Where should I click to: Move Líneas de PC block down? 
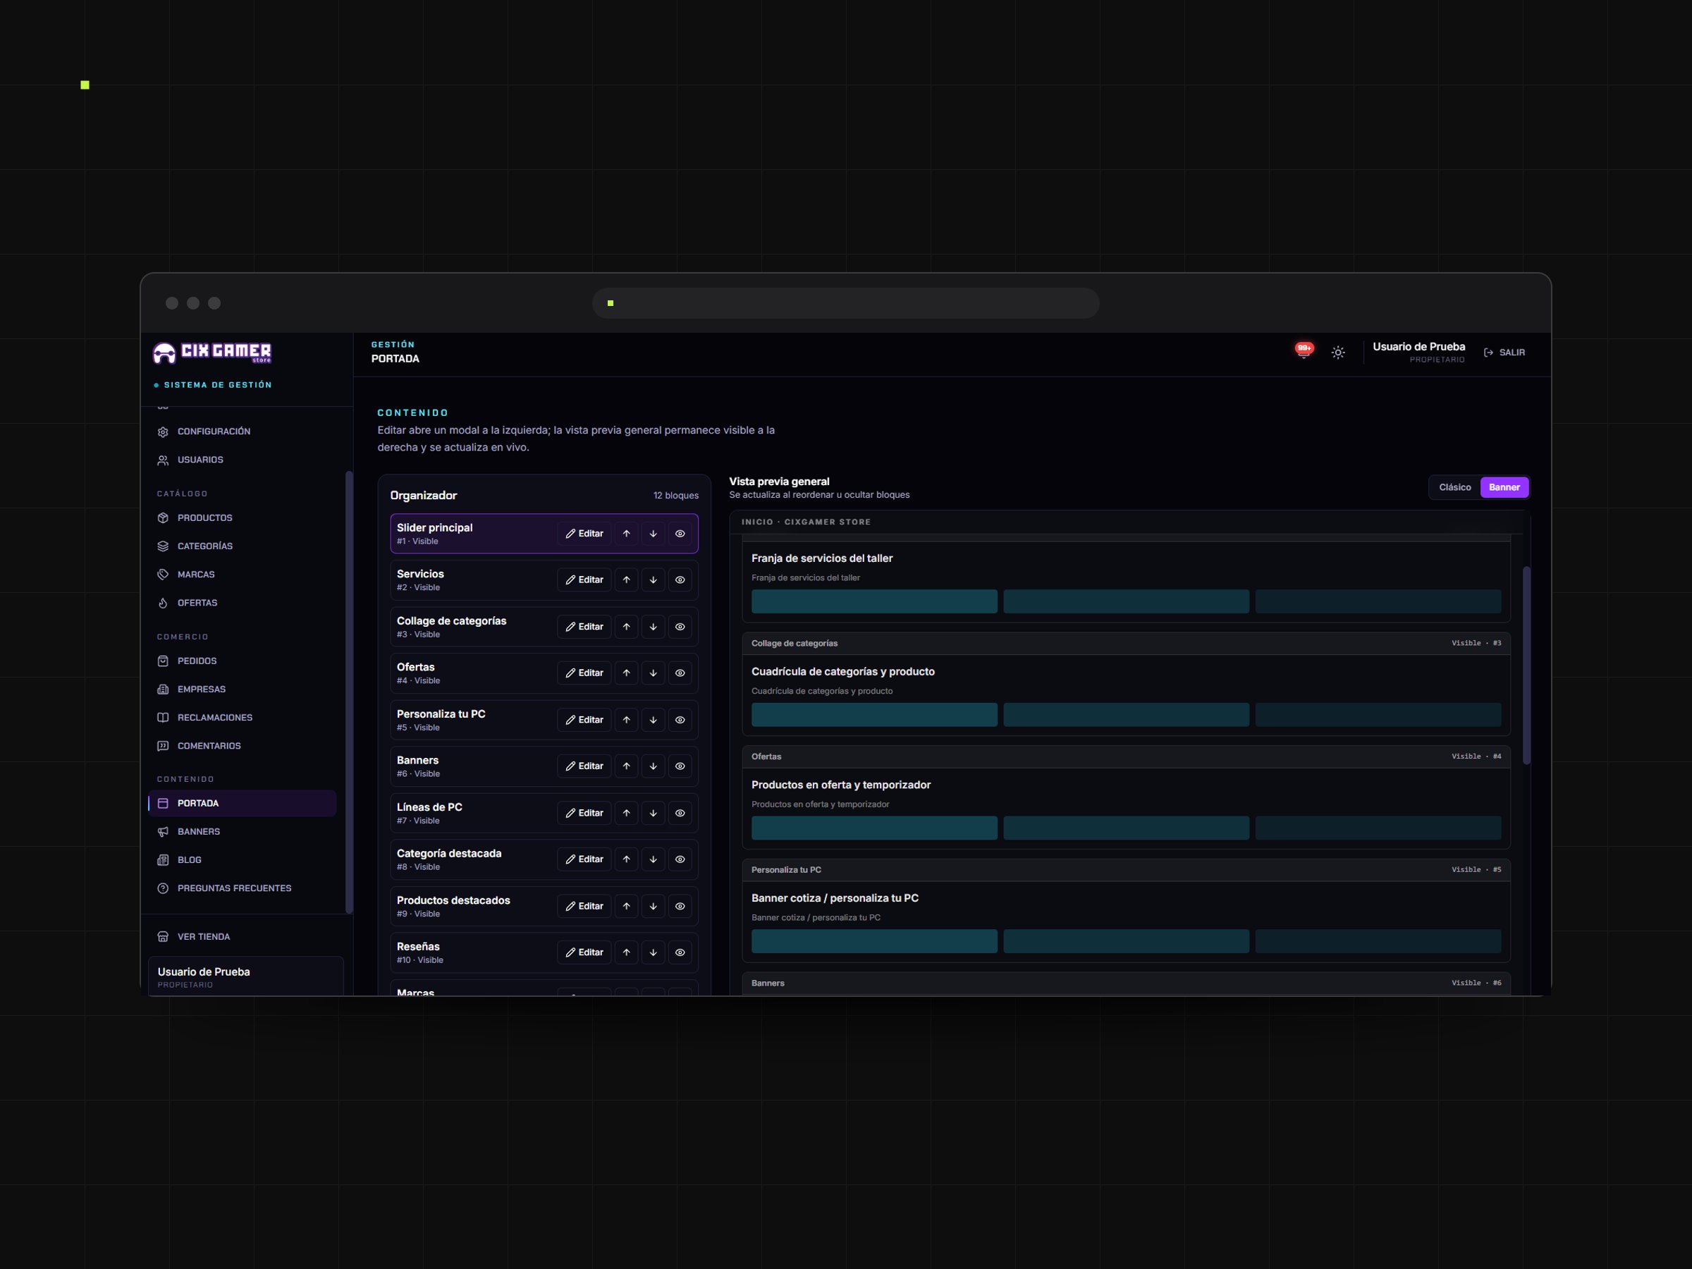coord(654,813)
